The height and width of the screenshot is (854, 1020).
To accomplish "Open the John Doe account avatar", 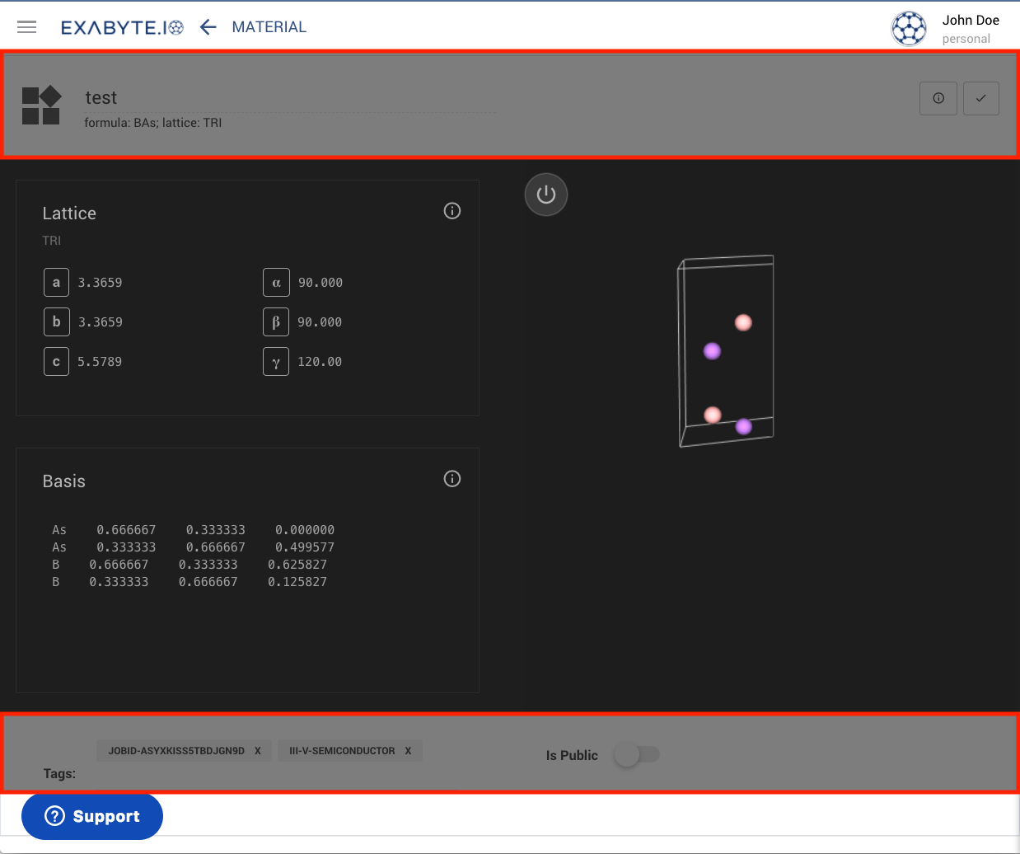I will 909,28.
